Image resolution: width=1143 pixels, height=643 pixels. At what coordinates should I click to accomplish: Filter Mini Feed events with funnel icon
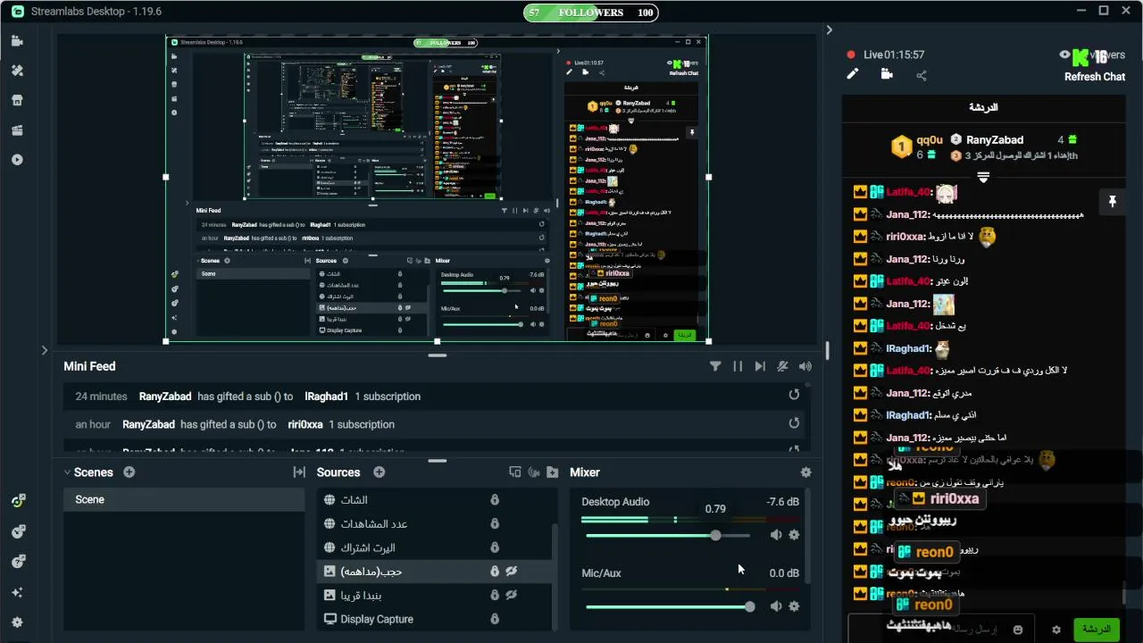(x=715, y=366)
